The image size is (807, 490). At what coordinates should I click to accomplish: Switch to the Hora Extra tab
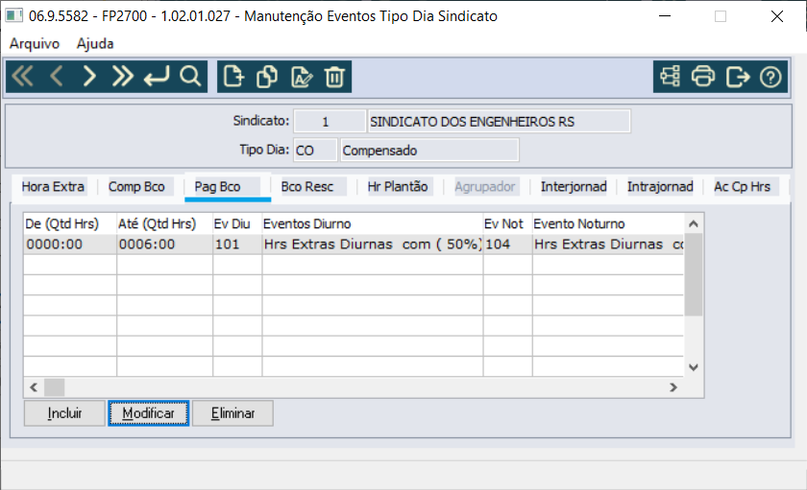[x=53, y=186]
